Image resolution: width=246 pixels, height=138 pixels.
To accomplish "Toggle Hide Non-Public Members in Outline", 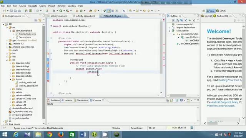I will [189, 20].
